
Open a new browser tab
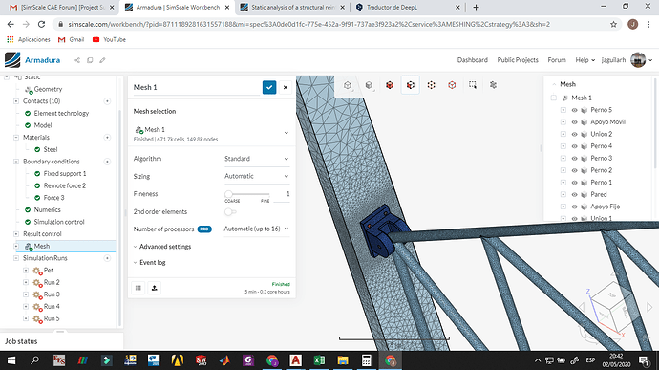tap(476, 7)
